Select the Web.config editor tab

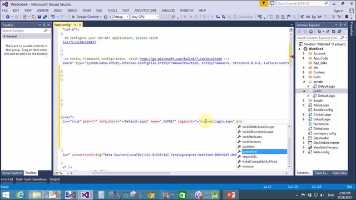(63, 24)
